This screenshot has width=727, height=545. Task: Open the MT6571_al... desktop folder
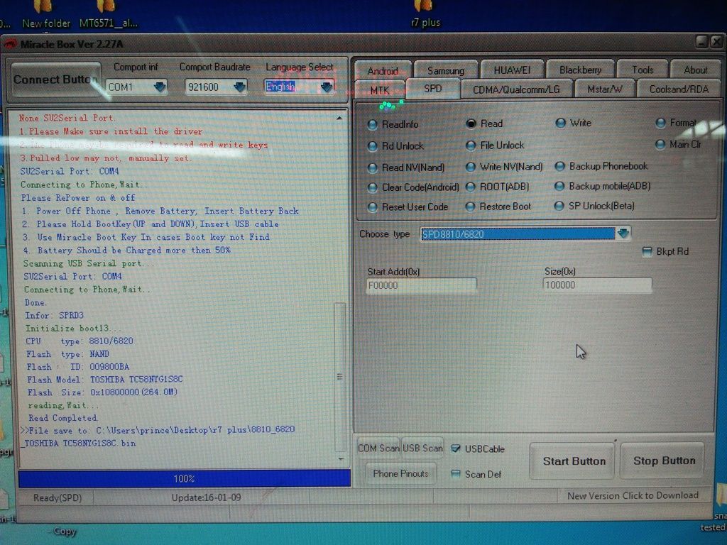(x=108, y=14)
